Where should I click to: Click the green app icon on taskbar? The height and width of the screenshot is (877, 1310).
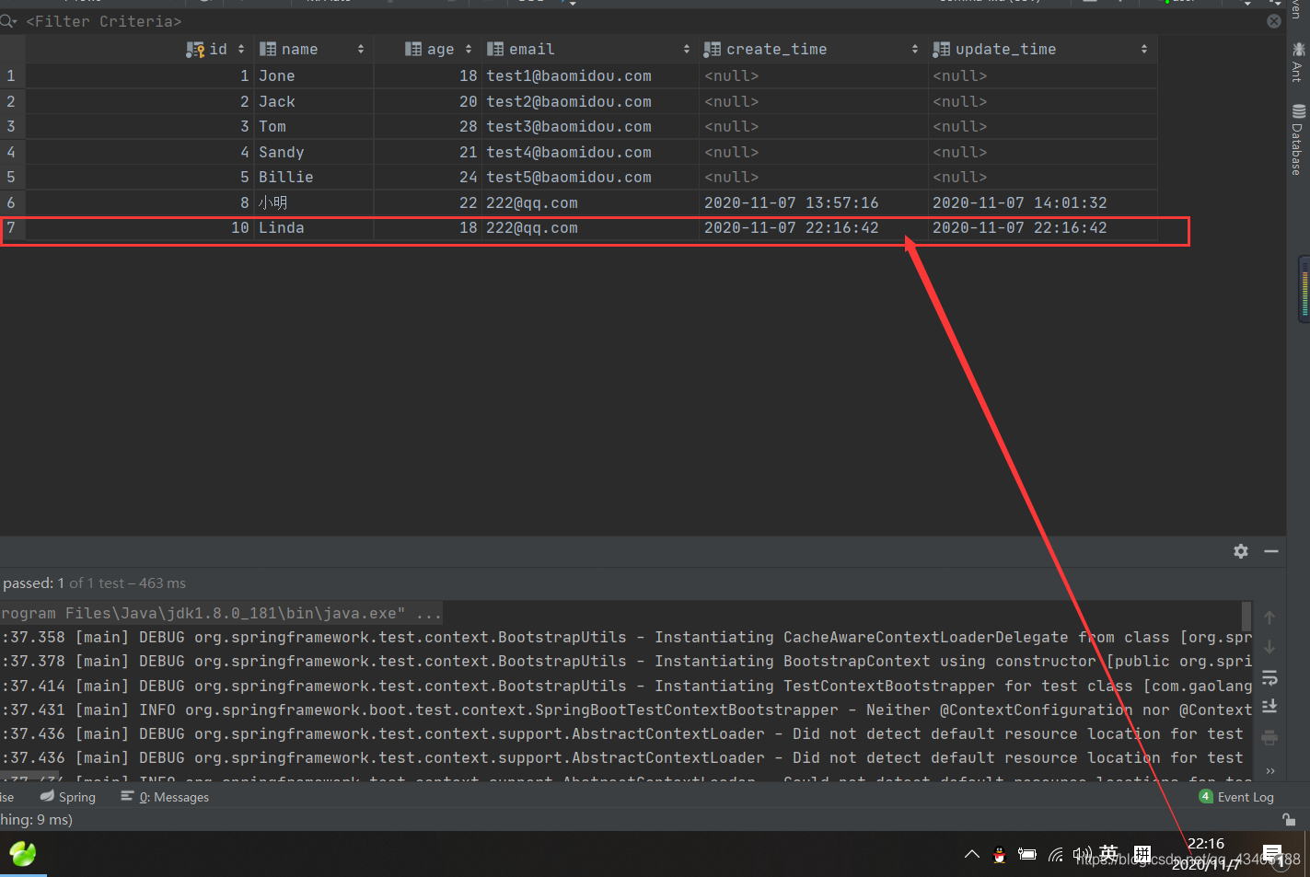pos(22,854)
